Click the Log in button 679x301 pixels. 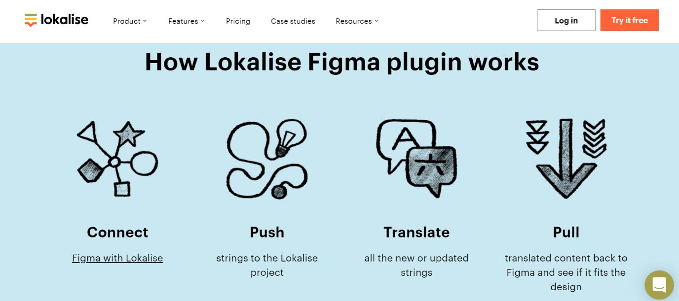click(566, 20)
